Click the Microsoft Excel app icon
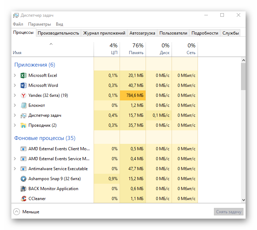The image size is (257, 230). [x=23, y=75]
